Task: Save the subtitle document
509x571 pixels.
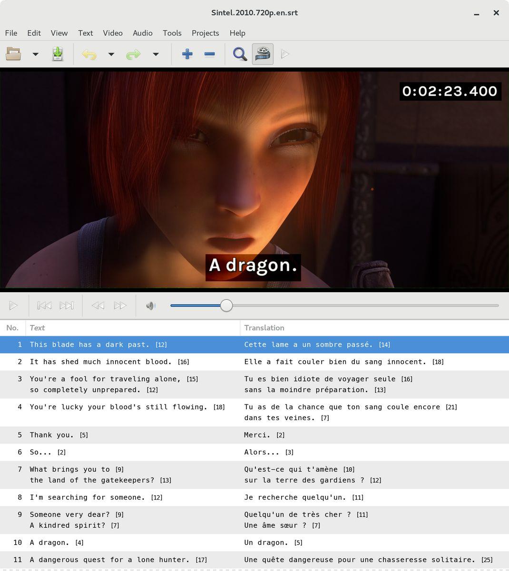Action: tap(58, 54)
